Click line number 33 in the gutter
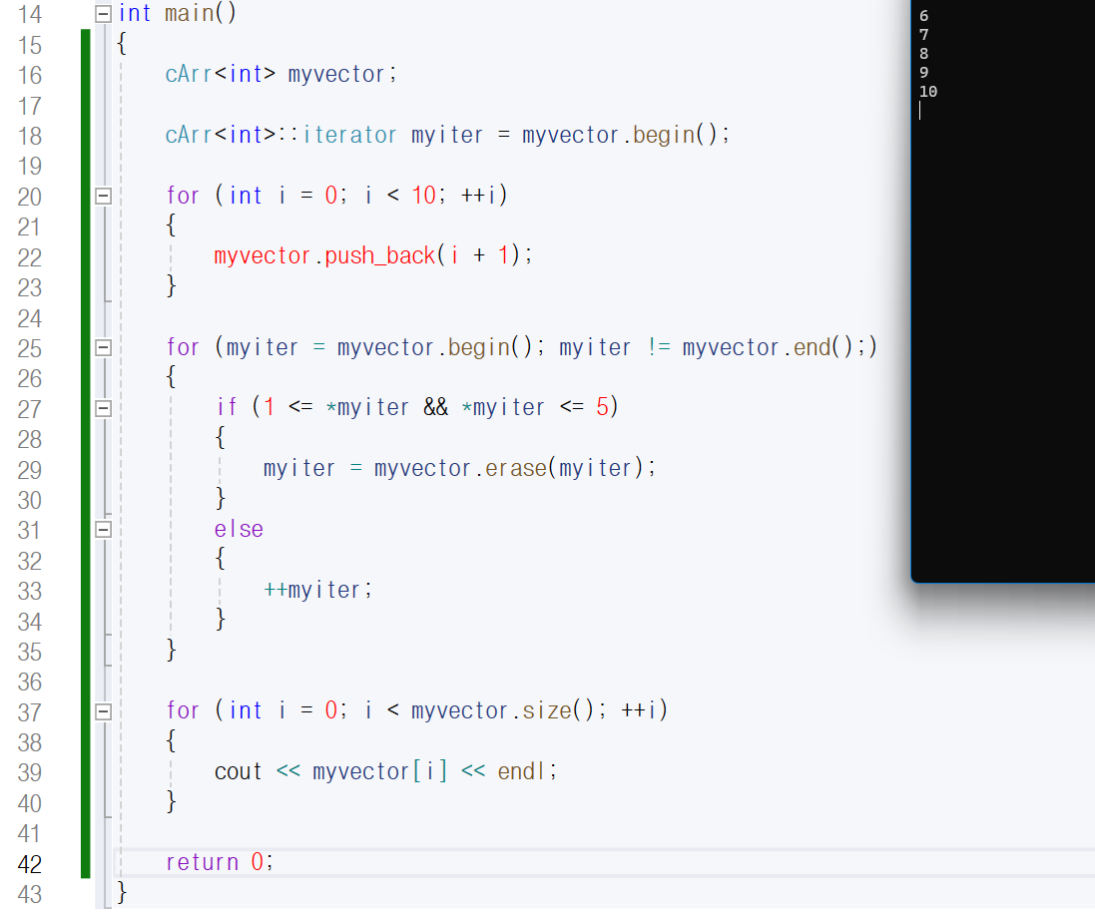The width and height of the screenshot is (1095, 914). (29, 592)
